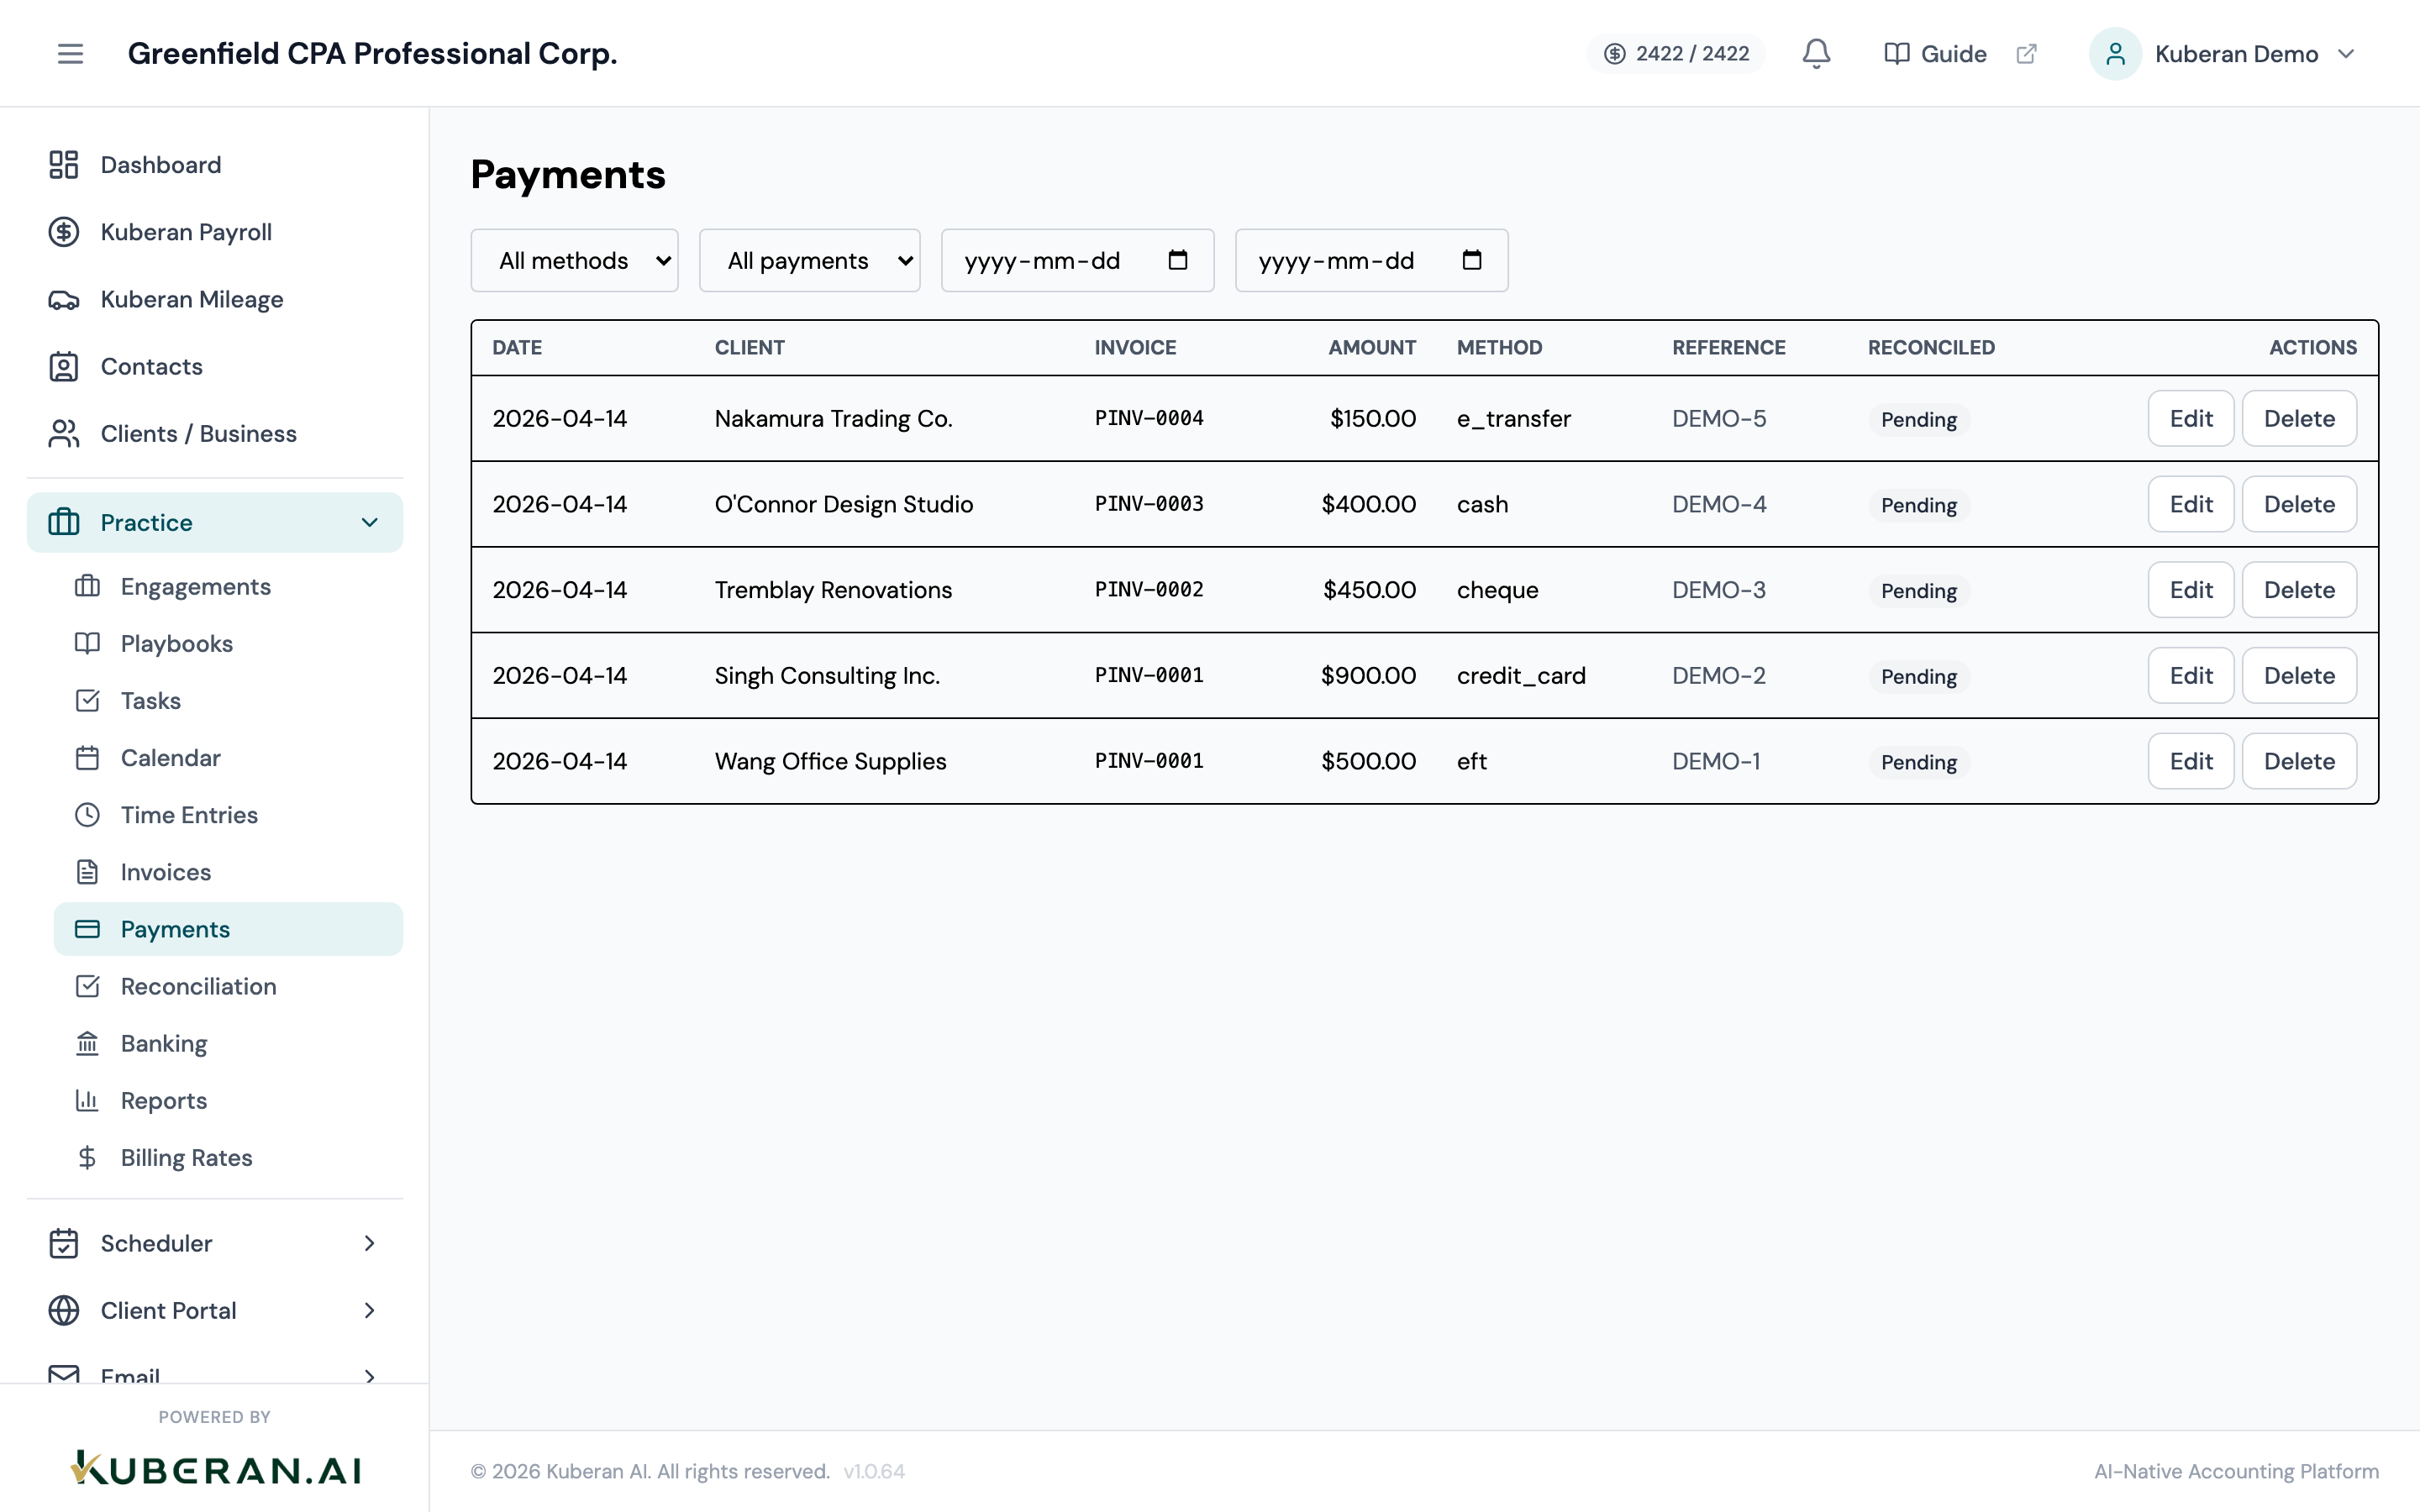Edit the Nakamura Trading Co. payment
2420x1512 pixels.
point(2190,418)
